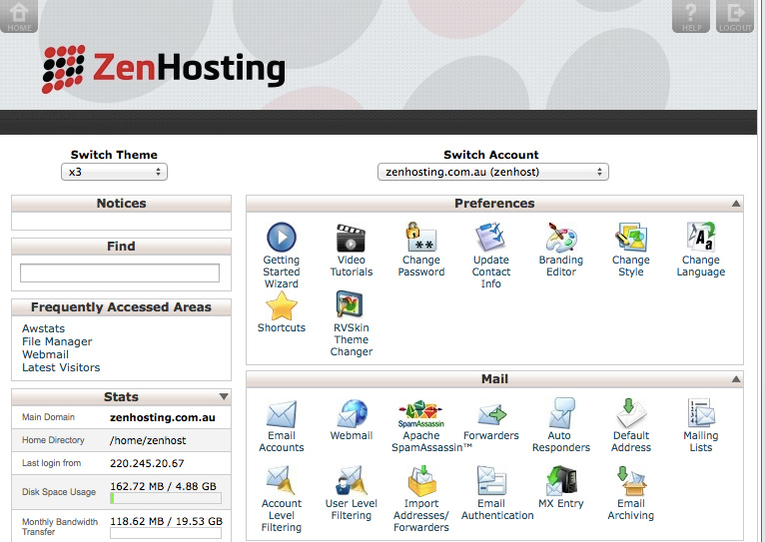Screen dimensions: 765x542
Task: Click Webmail in Frequently Accessed Areas
Action: (45, 354)
